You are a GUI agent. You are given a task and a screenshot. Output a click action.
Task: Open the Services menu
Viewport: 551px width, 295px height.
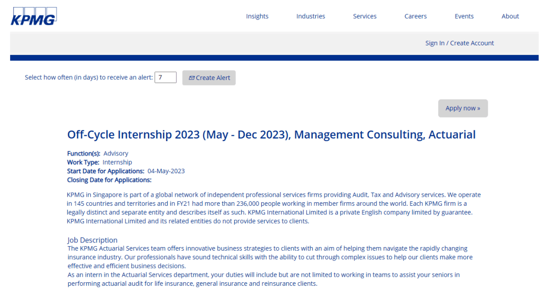pos(365,16)
